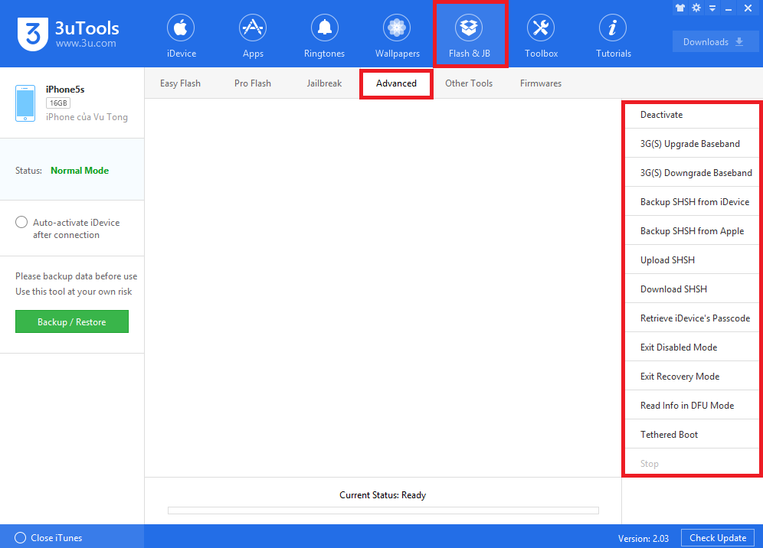Choose 3G(S) Downgrade Baseband
Screen dimensions: 763x548
point(692,173)
